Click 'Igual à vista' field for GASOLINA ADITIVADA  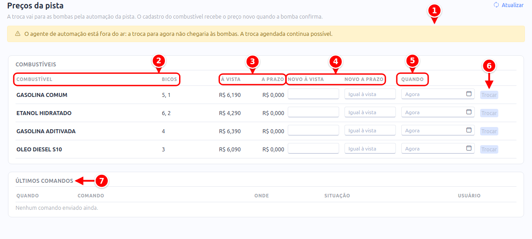pos(370,130)
